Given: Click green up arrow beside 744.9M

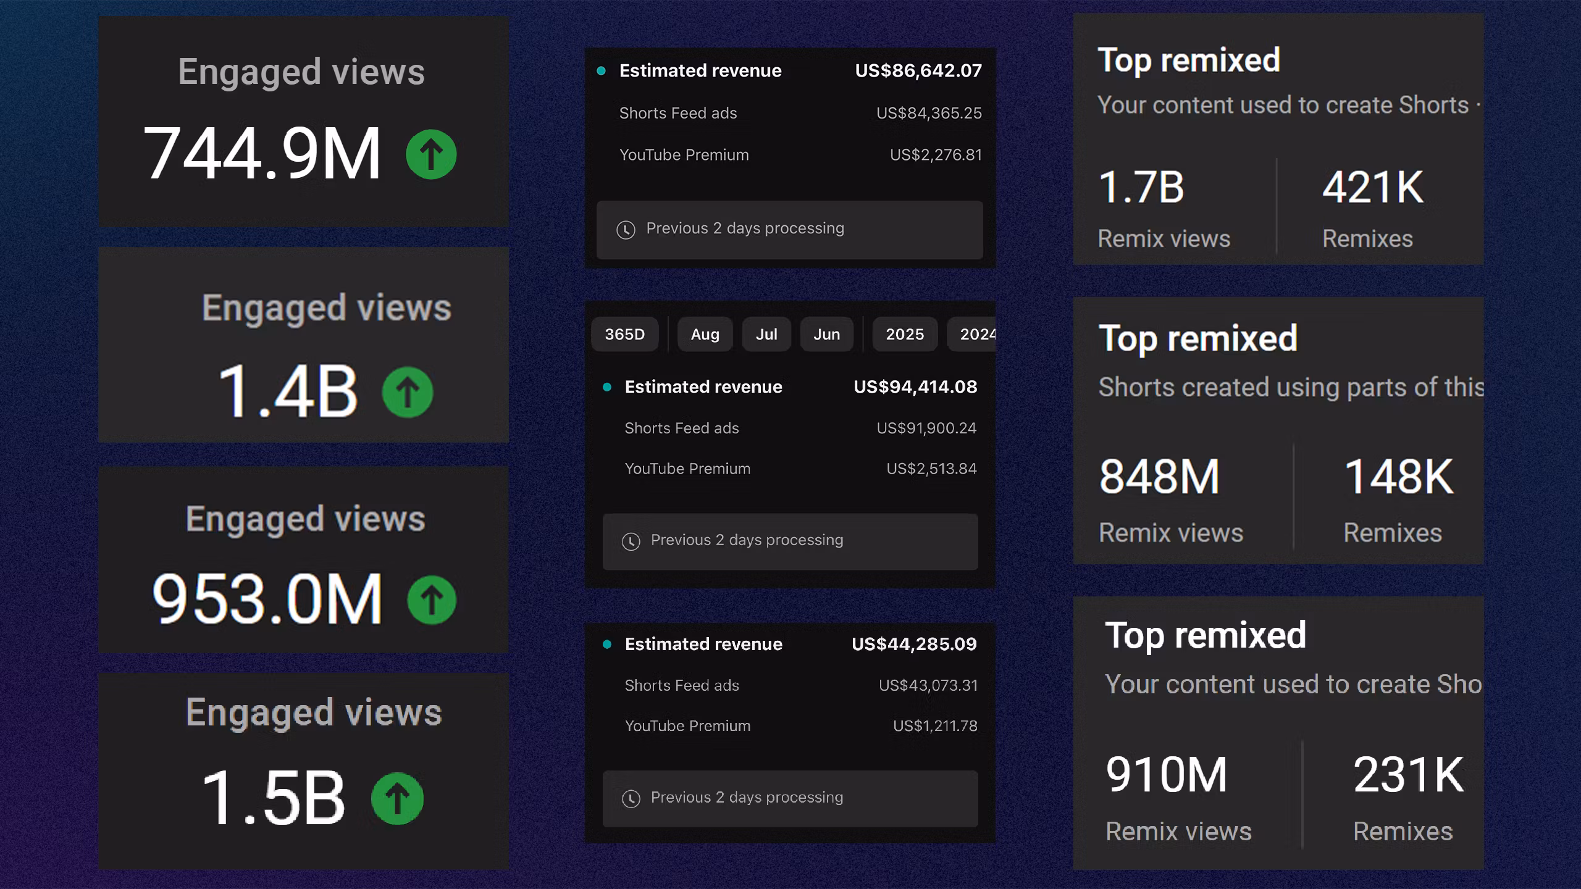Looking at the screenshot, I should coord(431,154).
